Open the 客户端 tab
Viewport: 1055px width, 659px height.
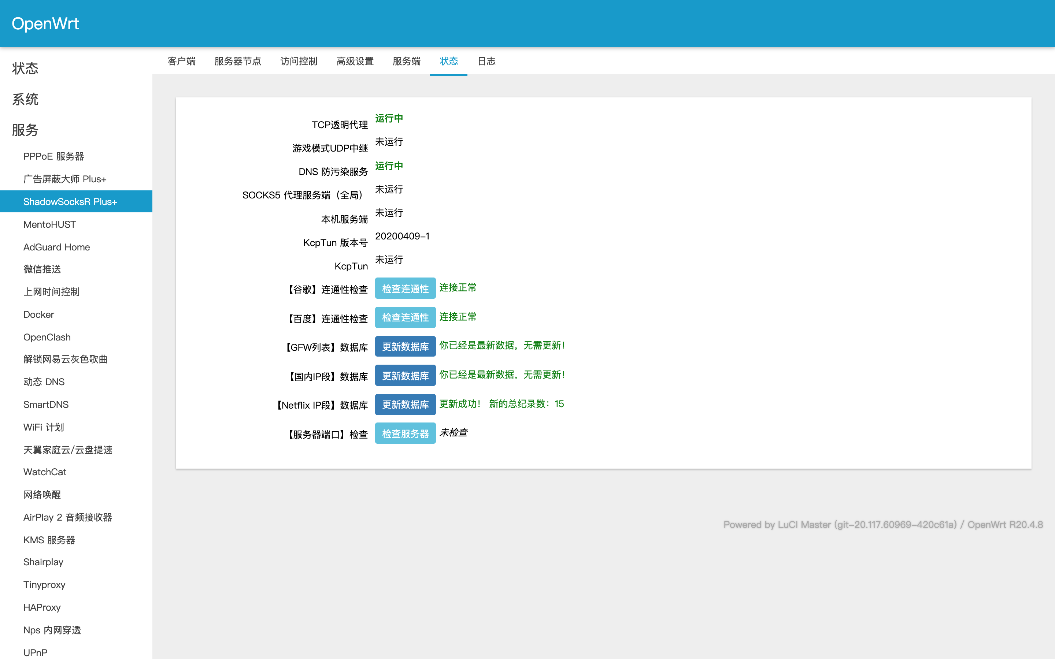[181, 61]
